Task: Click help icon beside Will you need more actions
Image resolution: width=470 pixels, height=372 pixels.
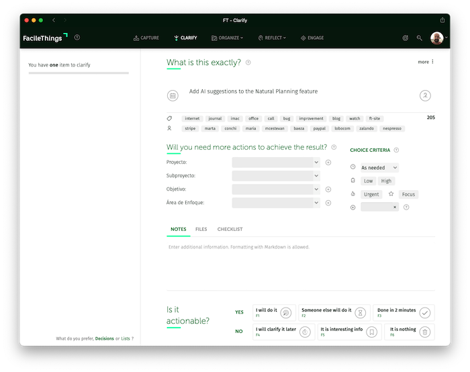Action: pyautogui.click(x=334, y=147)
